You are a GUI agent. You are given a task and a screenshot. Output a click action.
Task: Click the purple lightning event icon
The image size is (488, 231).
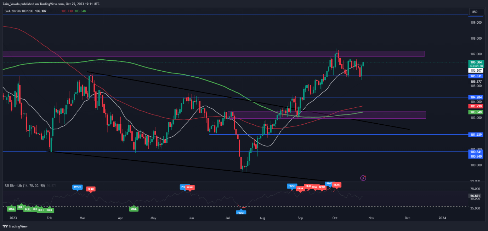click(x=363, y=178)
